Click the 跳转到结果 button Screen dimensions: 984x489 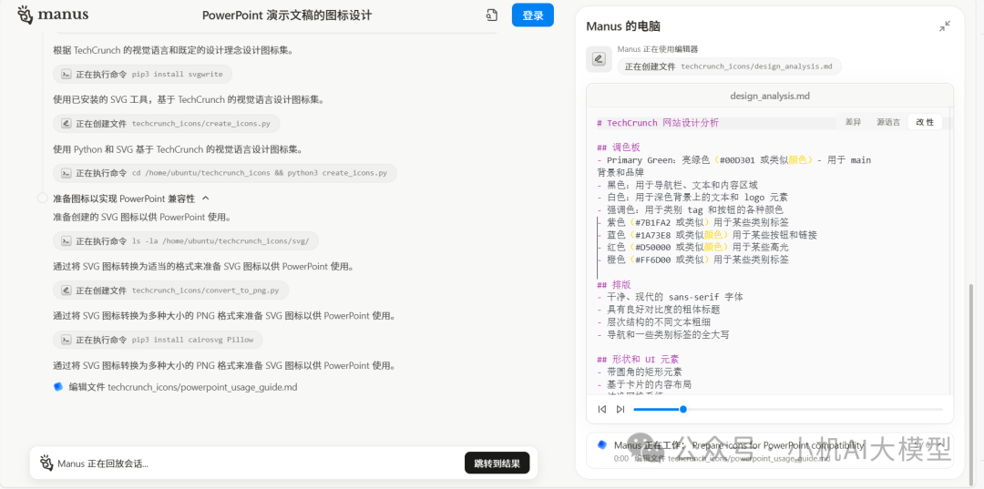click(x=497, y=464)
